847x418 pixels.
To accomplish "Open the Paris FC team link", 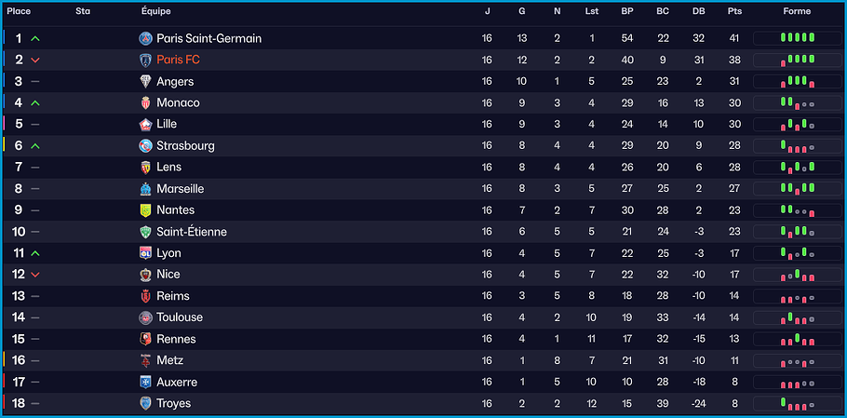I will pos(178,60).
